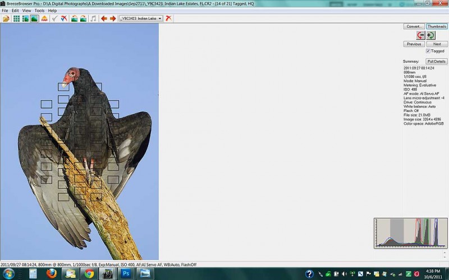
Task: Open the Help menu
Action: pos(52,11)
